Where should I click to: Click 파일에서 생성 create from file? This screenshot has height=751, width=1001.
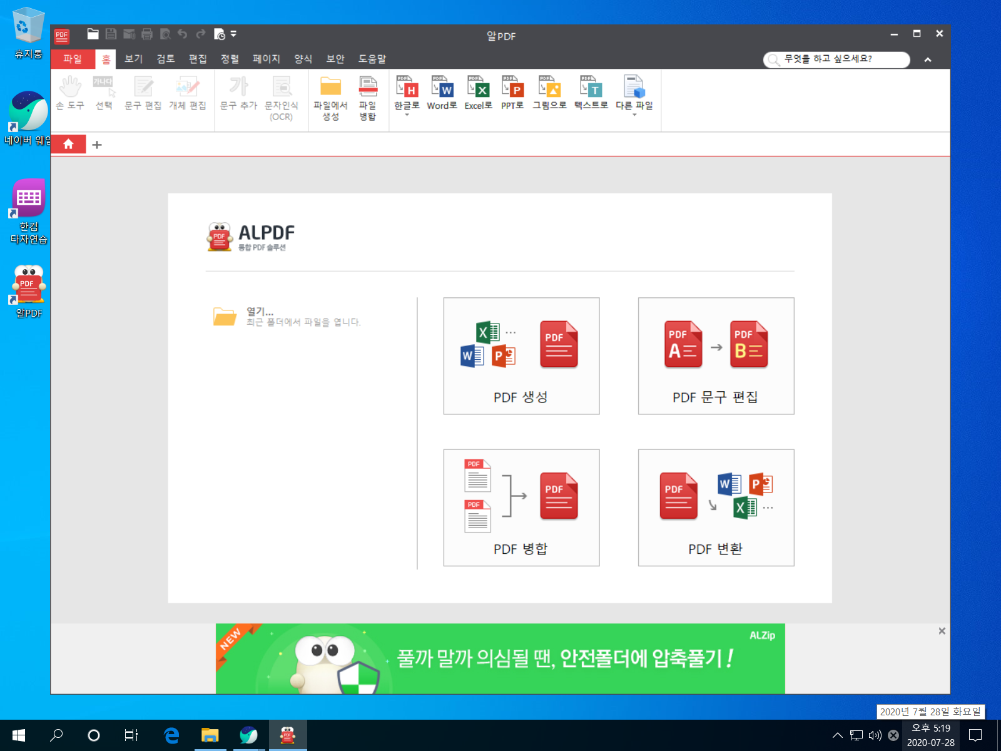[x=330, y=98]
